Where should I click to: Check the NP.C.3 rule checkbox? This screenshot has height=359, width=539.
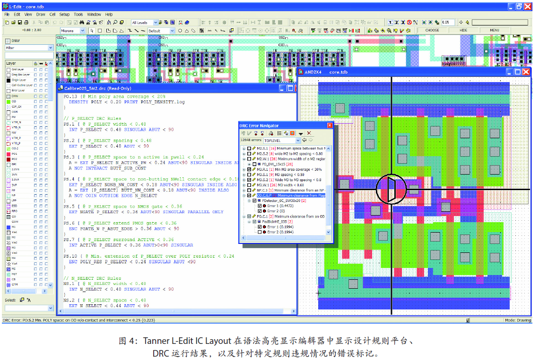point(249,190)
